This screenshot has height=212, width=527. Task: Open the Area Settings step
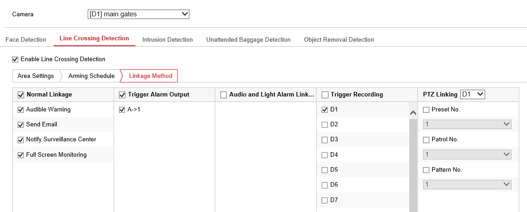[x=35, y=76]
